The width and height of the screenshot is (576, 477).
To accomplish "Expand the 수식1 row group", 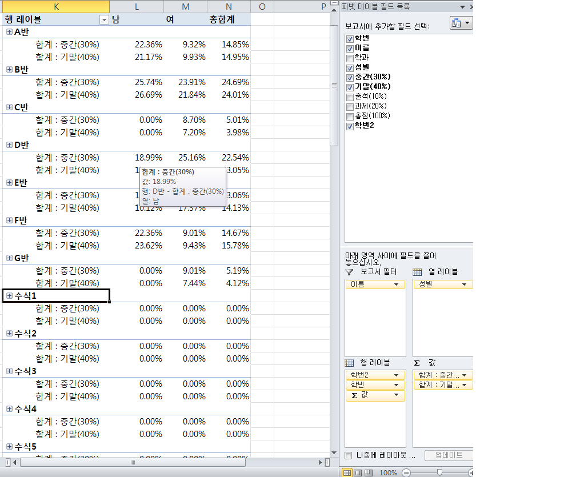I will tap(9, 296).
